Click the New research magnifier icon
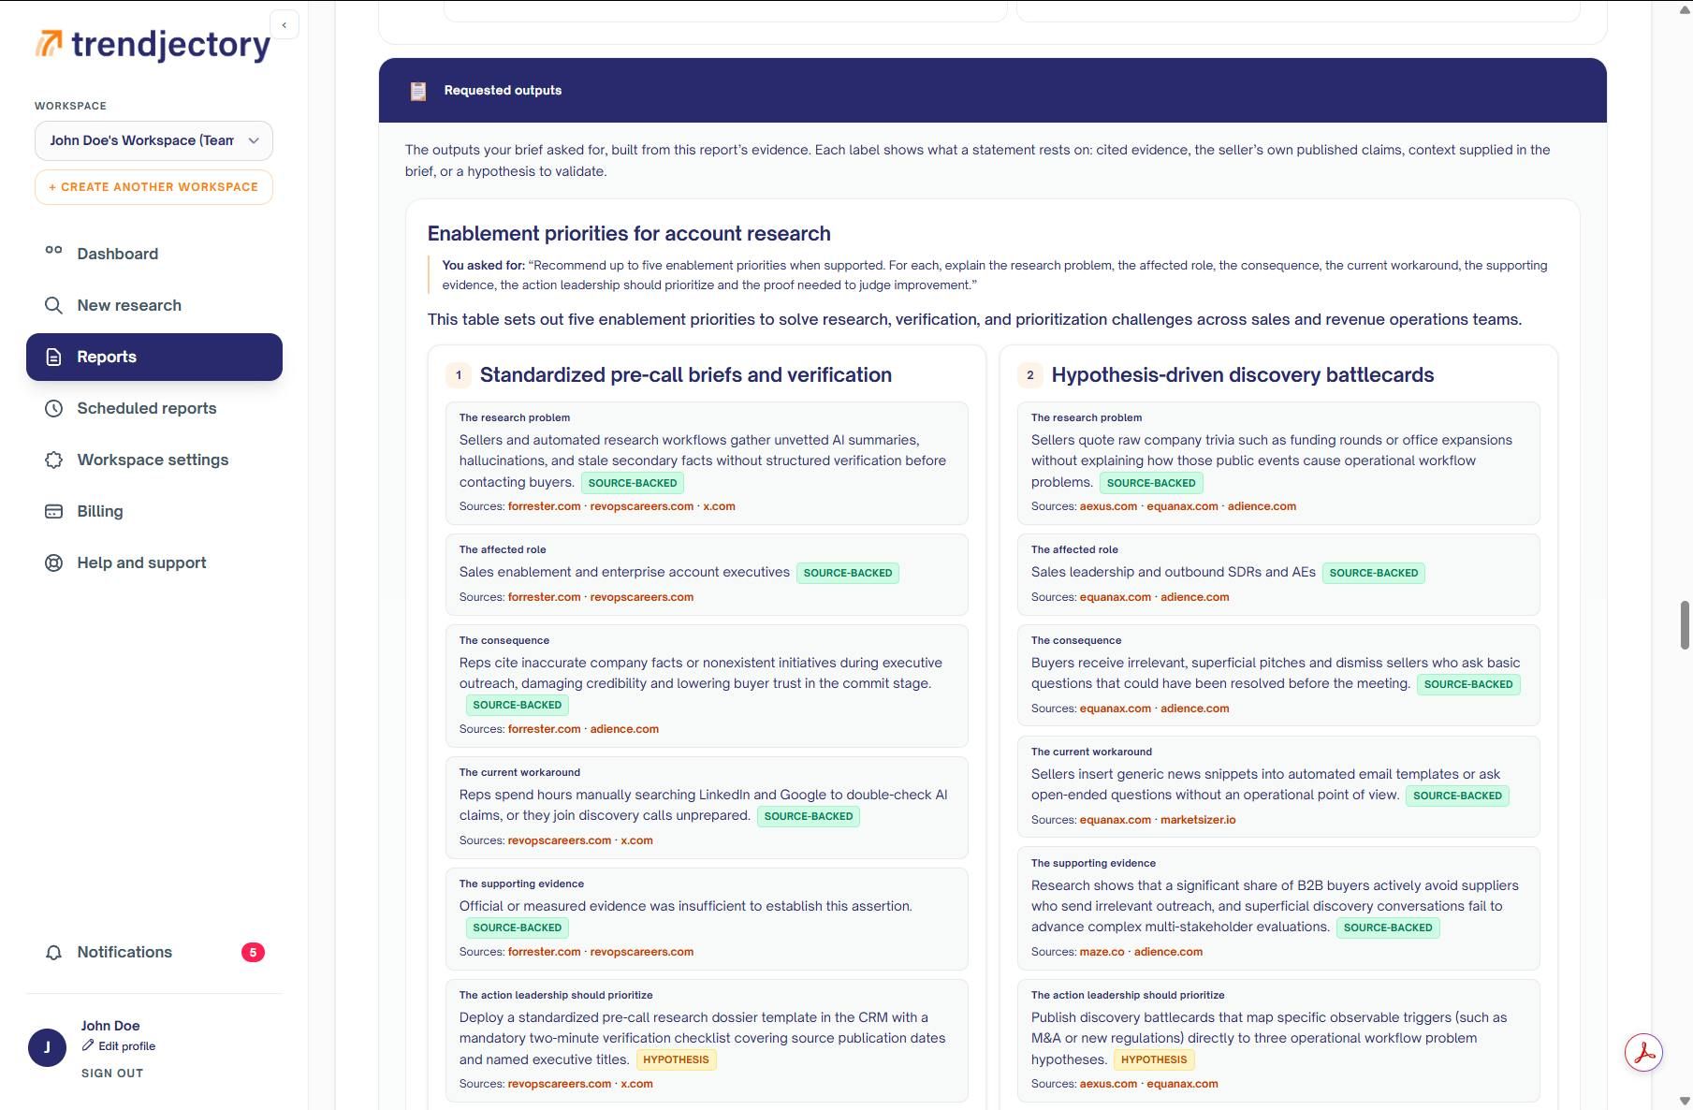The width and height of the screenshot is (1693, 1110). pyautogui.click(x=53, y=305)
